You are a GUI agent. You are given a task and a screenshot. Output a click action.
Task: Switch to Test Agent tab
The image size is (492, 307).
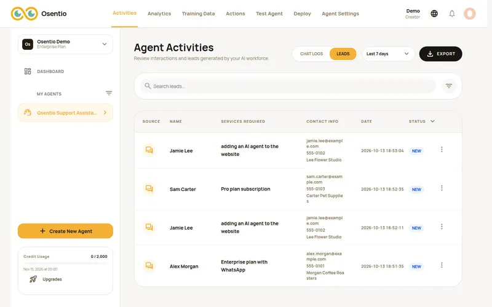tap(269, 14)
